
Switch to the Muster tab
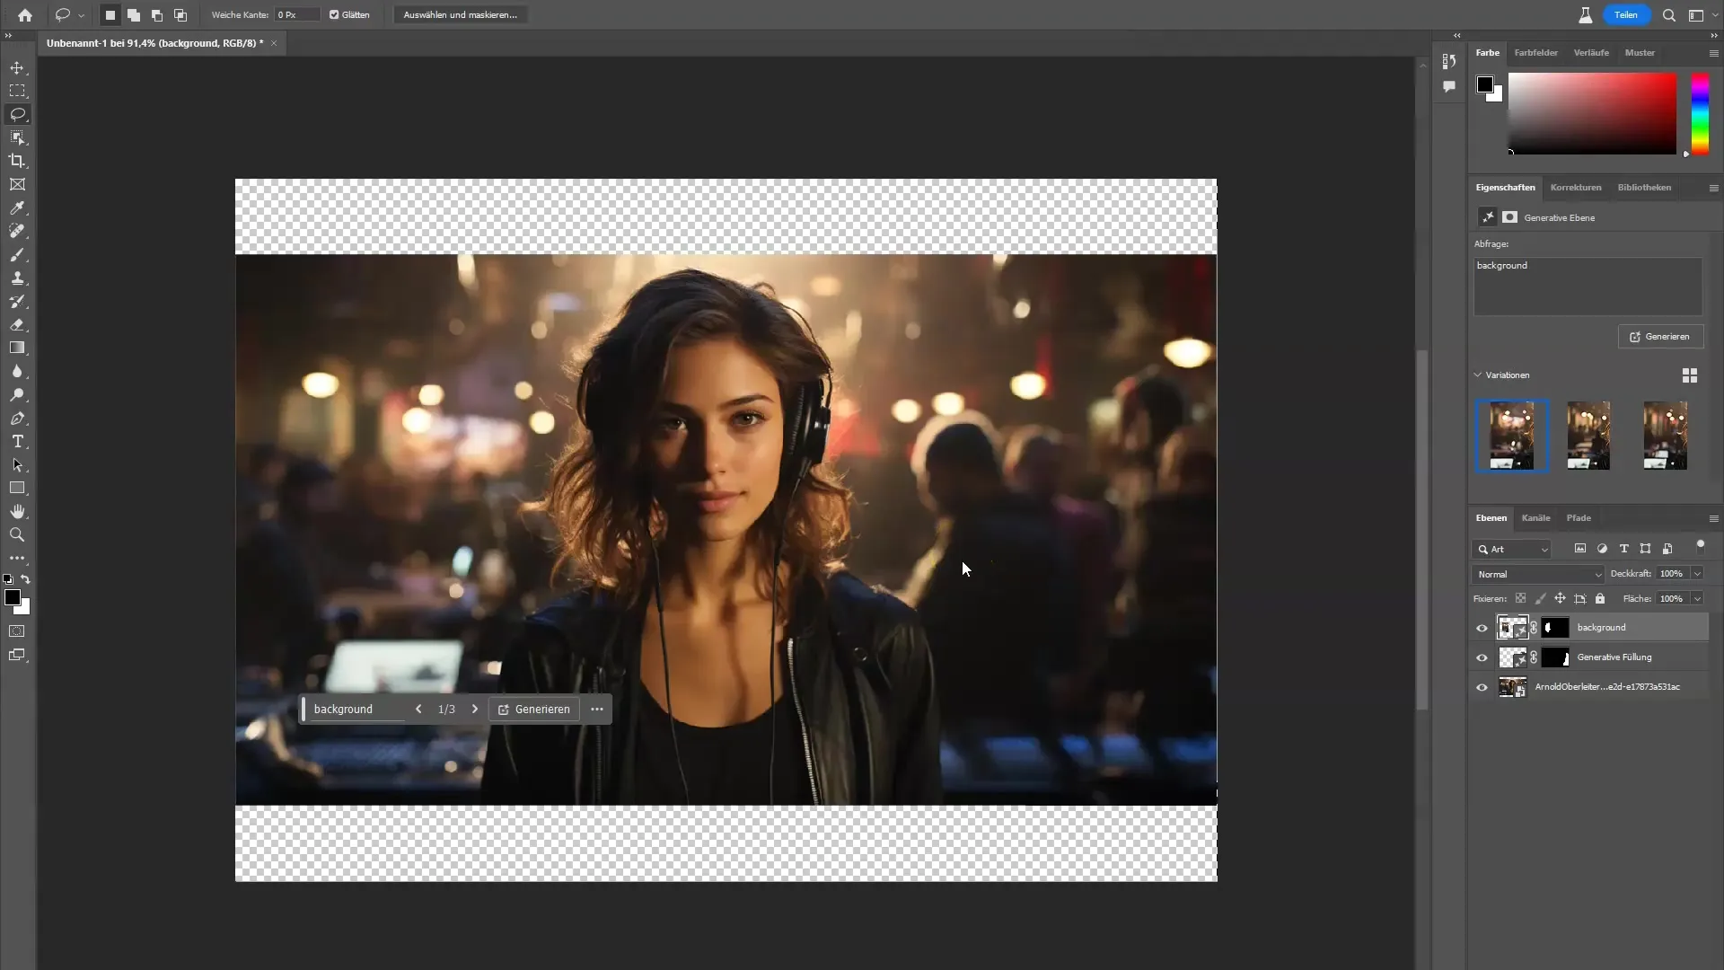coord(1640,52)
